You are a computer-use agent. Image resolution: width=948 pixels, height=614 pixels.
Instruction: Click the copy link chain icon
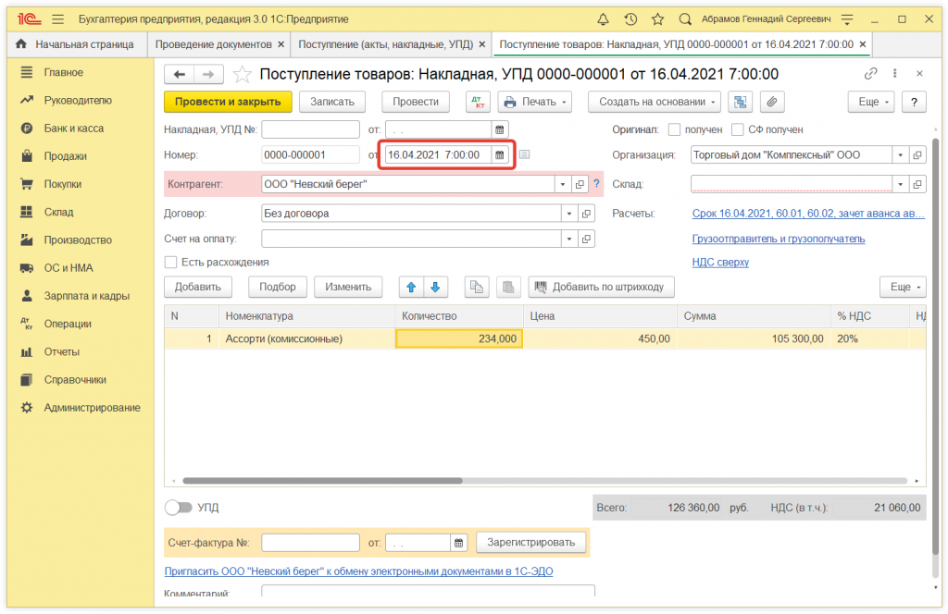coord(870,74)
